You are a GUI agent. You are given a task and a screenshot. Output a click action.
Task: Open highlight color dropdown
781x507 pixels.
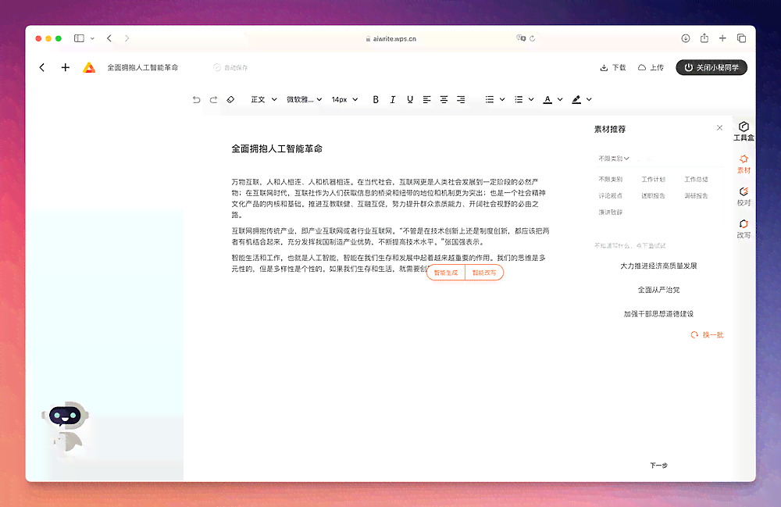pos(589,100)
